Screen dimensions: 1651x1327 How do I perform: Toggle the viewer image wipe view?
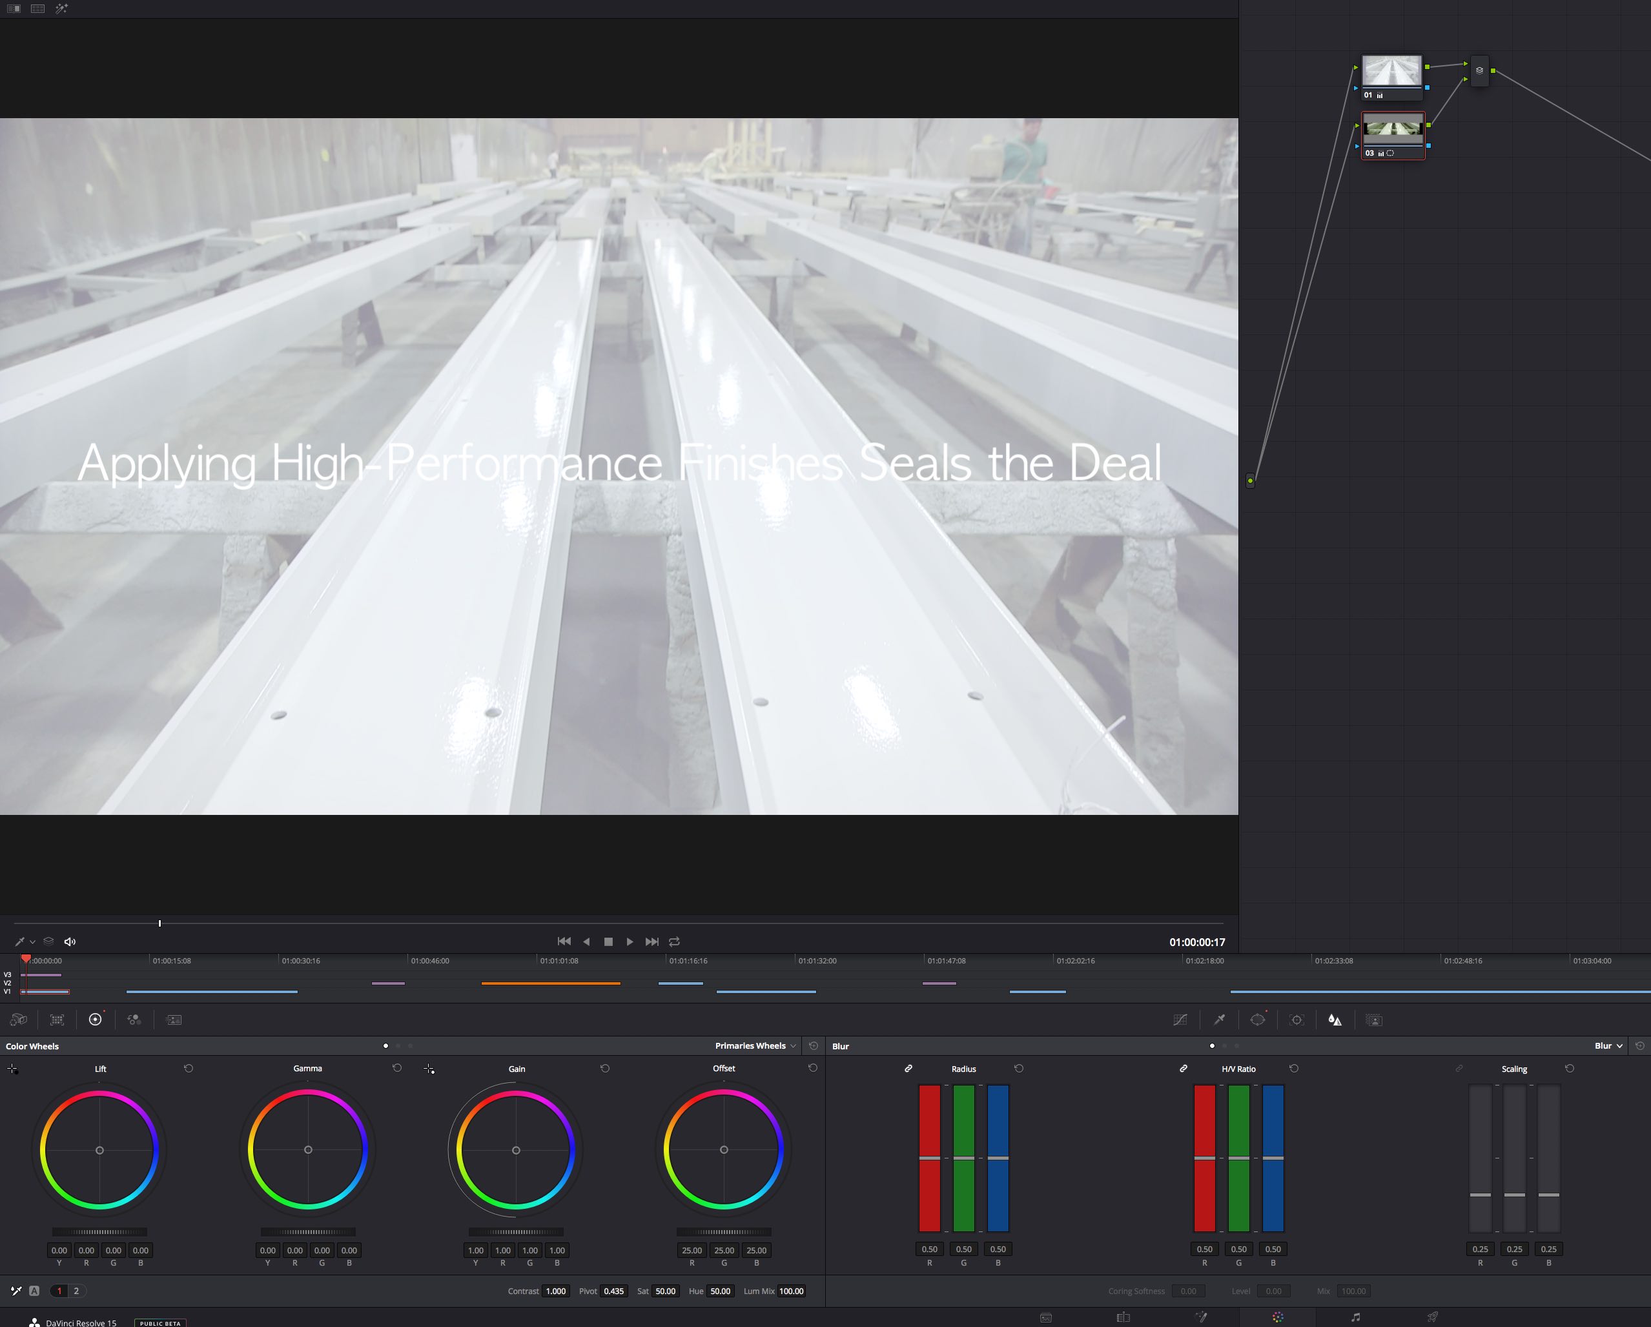(x=14, y=8)
